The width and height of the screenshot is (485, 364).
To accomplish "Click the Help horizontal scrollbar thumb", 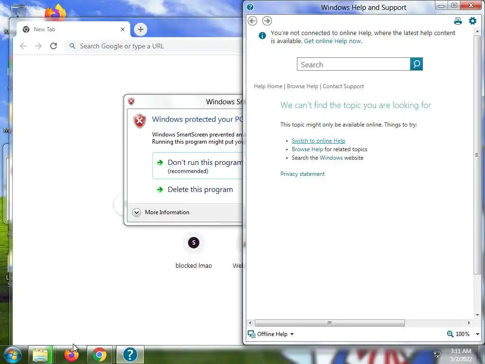I will (330, 323).
